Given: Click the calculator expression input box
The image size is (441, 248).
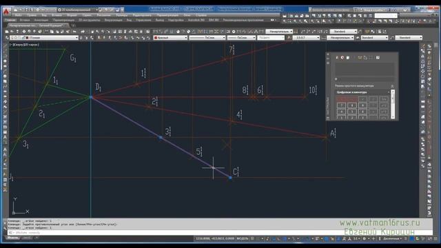Looking at the screenshot, I should (x=365, y=79).
